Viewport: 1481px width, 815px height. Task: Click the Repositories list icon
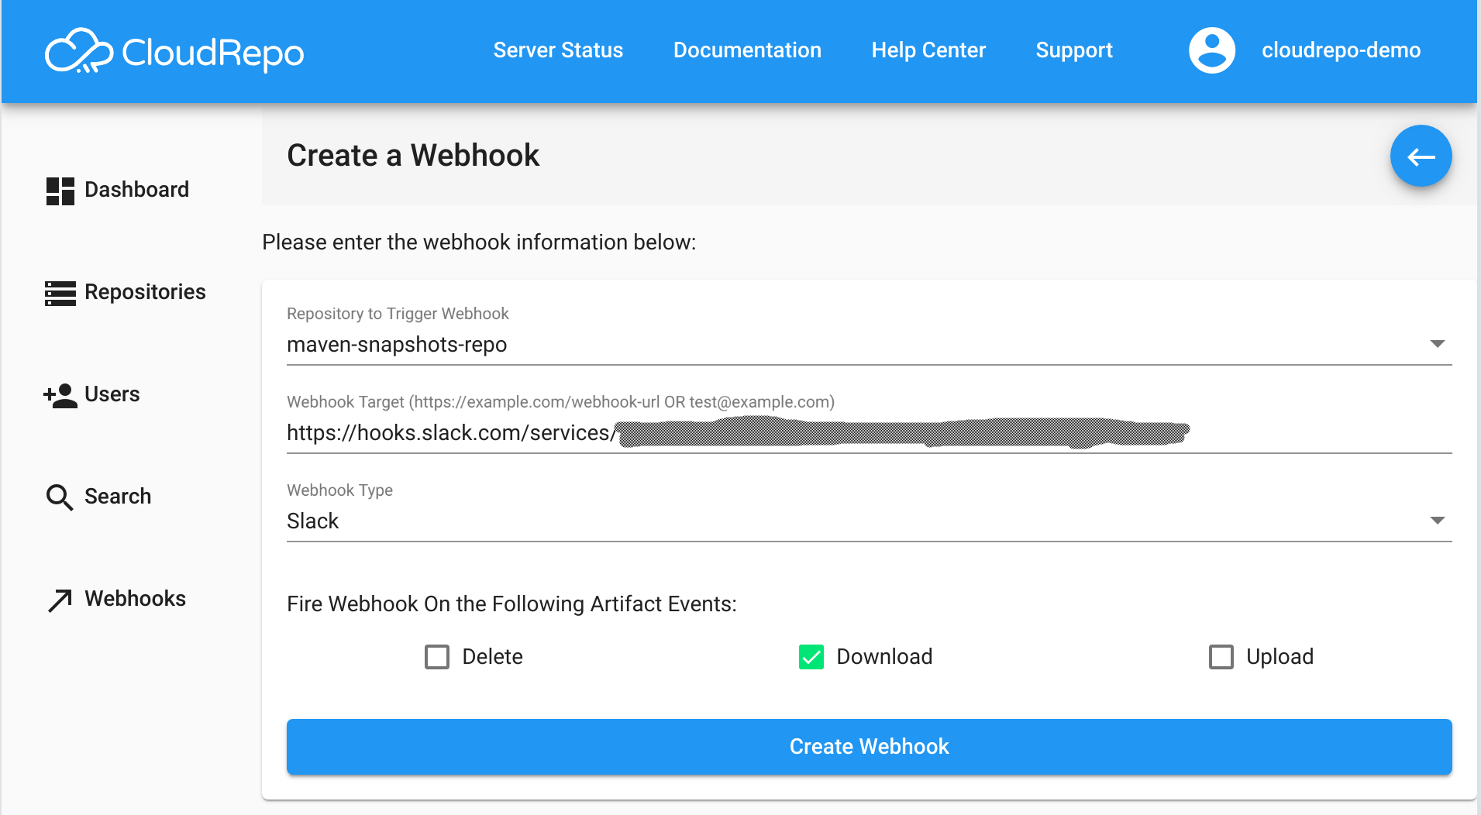[x=60, y=293]
